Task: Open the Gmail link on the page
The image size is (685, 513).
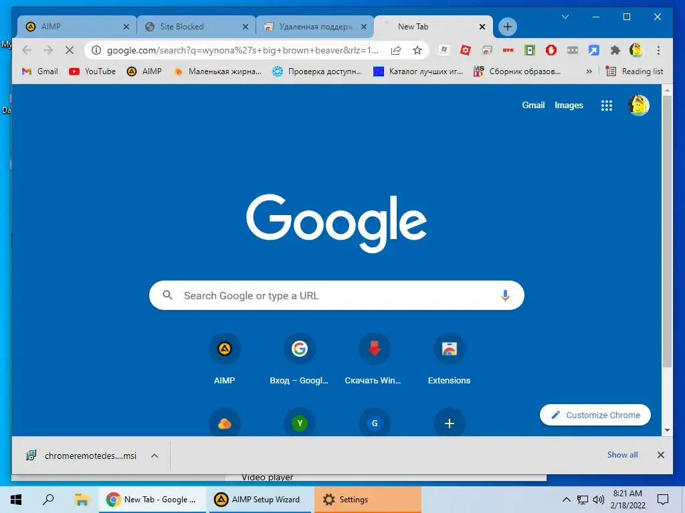Action: (x=533, y=105)
